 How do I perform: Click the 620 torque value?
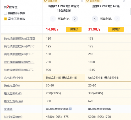[x=91, y=101]
